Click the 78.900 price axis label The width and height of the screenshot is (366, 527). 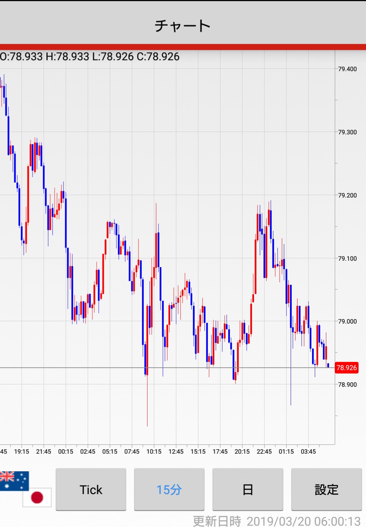[x=347, y=384]
